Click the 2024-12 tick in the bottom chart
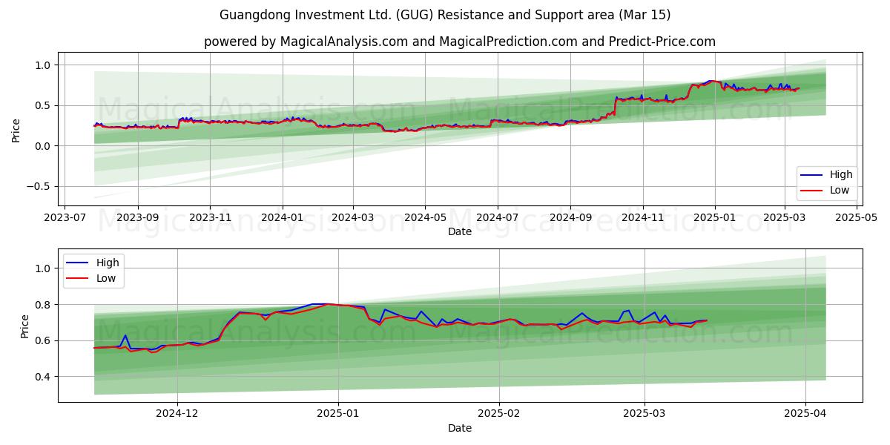890x445 pixels. point(178,415)
